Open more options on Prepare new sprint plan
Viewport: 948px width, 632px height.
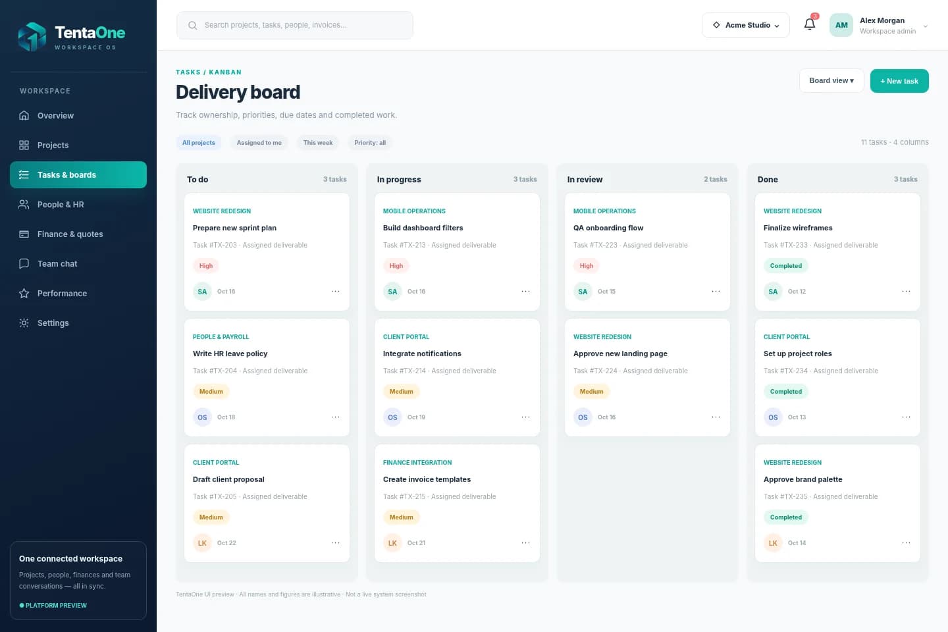click(335, 291)
